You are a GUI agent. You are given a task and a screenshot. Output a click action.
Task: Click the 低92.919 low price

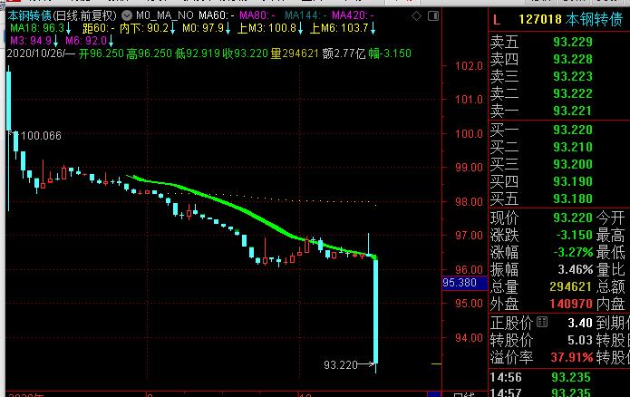[198, 53]
